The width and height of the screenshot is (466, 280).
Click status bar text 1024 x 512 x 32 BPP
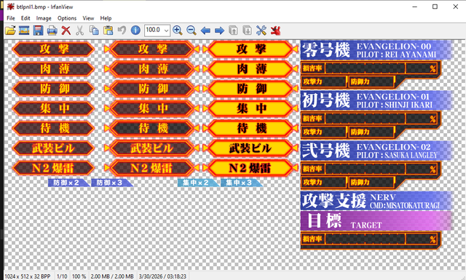tap(28, 276)
